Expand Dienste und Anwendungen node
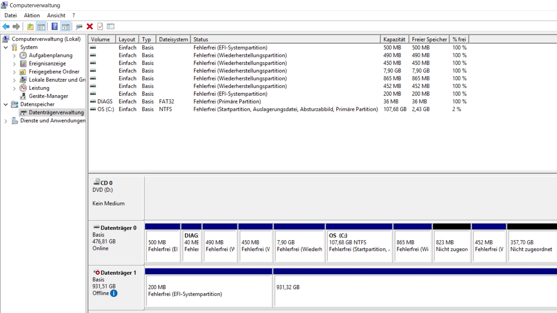 (x=6, y=121)
